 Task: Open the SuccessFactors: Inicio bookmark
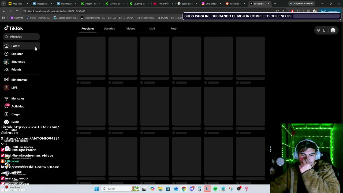click(x=66, y=18)
